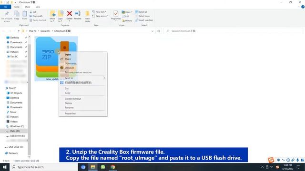Show hidden system tray icons

[262, 167]
